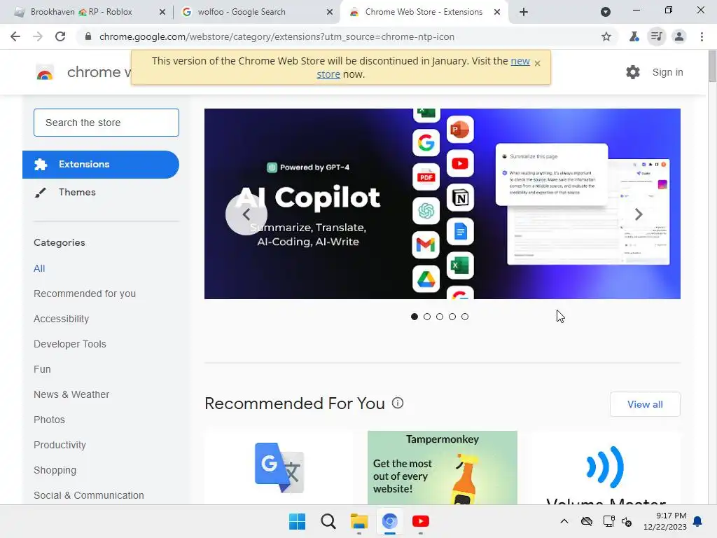Image resolution: width=717 pixels, height=538 pixels.
Task: Open the AI Copilot banner
Action: [x=443, y=204]
